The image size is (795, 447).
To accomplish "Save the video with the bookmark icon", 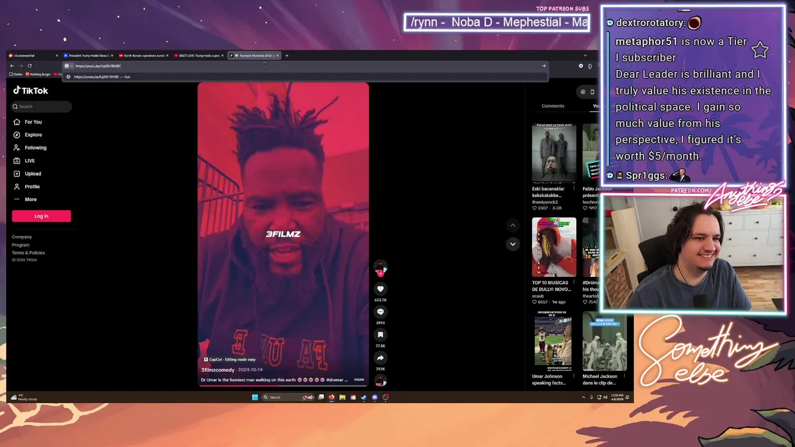I will click(x=380, y=335).
